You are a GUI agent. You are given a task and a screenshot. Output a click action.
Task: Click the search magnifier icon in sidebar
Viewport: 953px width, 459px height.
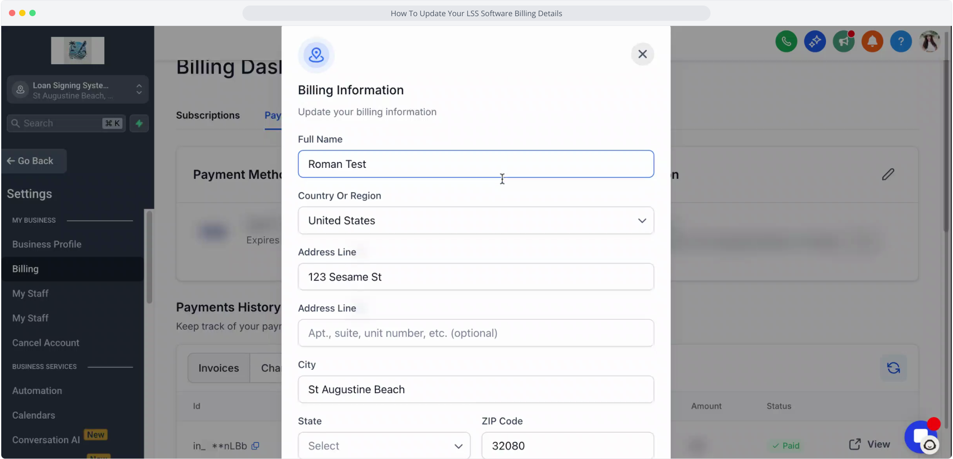click(15, 123)
